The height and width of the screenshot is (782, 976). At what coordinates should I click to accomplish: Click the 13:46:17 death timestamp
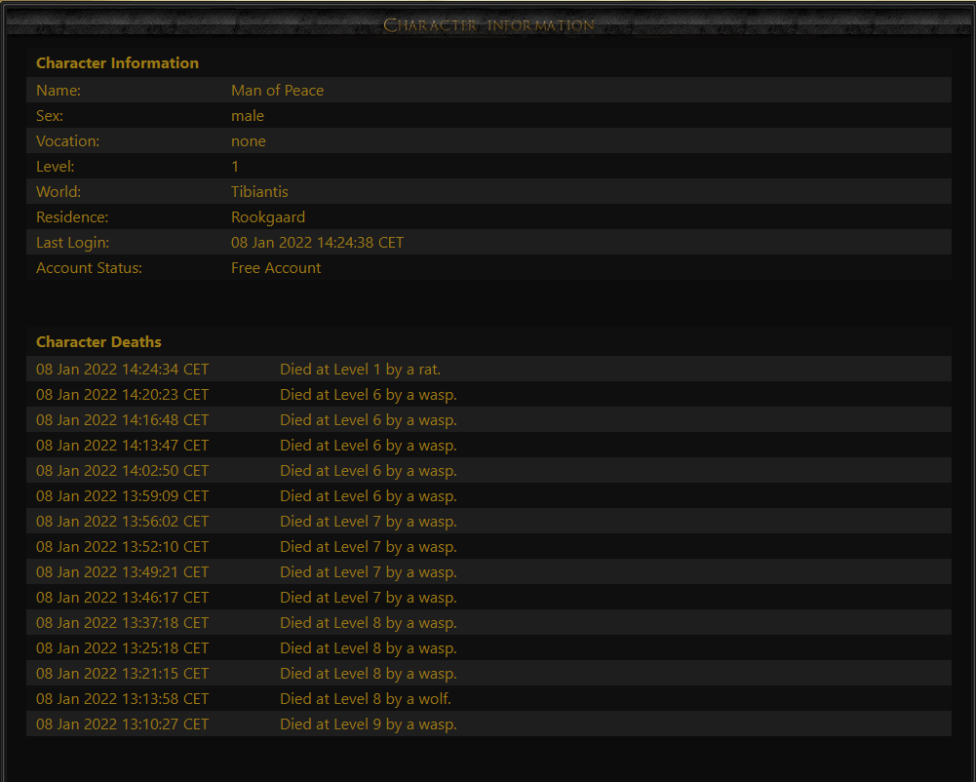[x=122, y=598]
